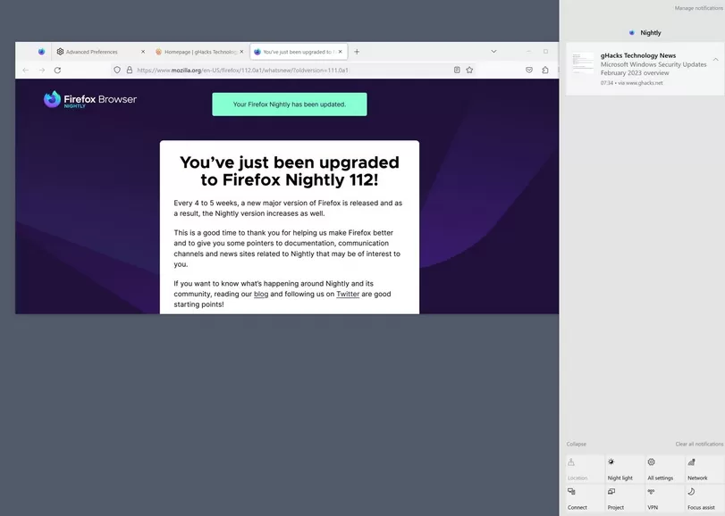The width and height of the screenshot is (725, 516).
Task: Switch to the Homepage gHacks Technology tab
Action: click(x=198, y=52)
